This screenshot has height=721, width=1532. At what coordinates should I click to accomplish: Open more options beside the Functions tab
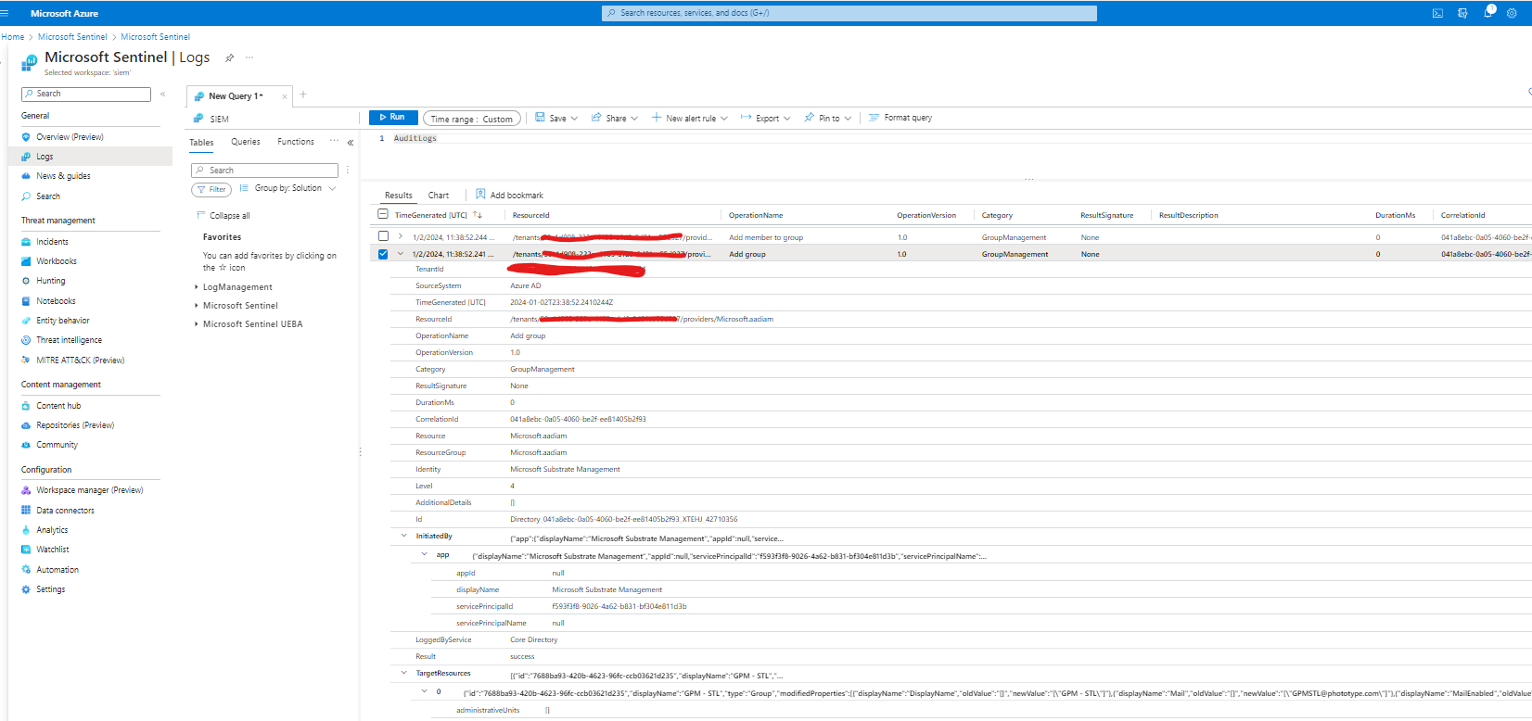[335, 142]
